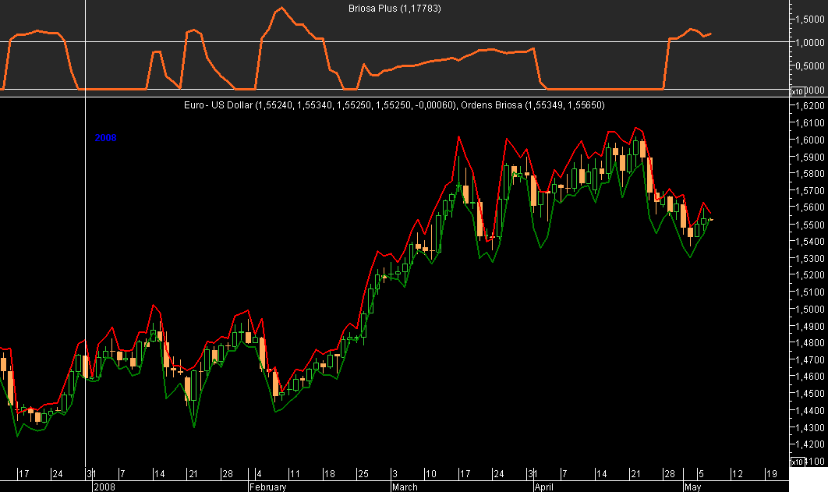Click the Ordens Briosa (1,55349, 1,55650) label

pyautogui.click(x=533, y=105)
